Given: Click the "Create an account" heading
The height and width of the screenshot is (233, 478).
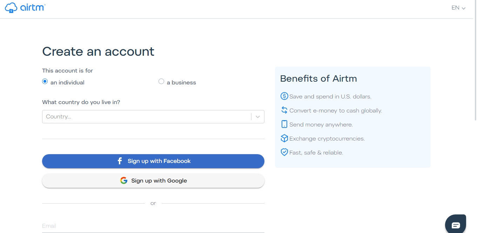Looking at the screenshot, I should click(98, 52).
